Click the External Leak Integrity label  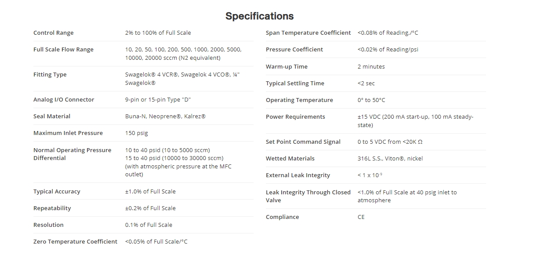(x=298, y=175)
